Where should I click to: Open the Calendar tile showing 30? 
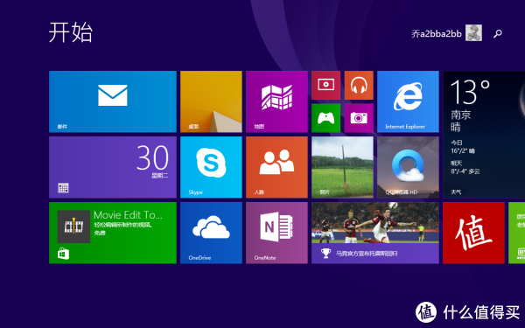point(113,167)
